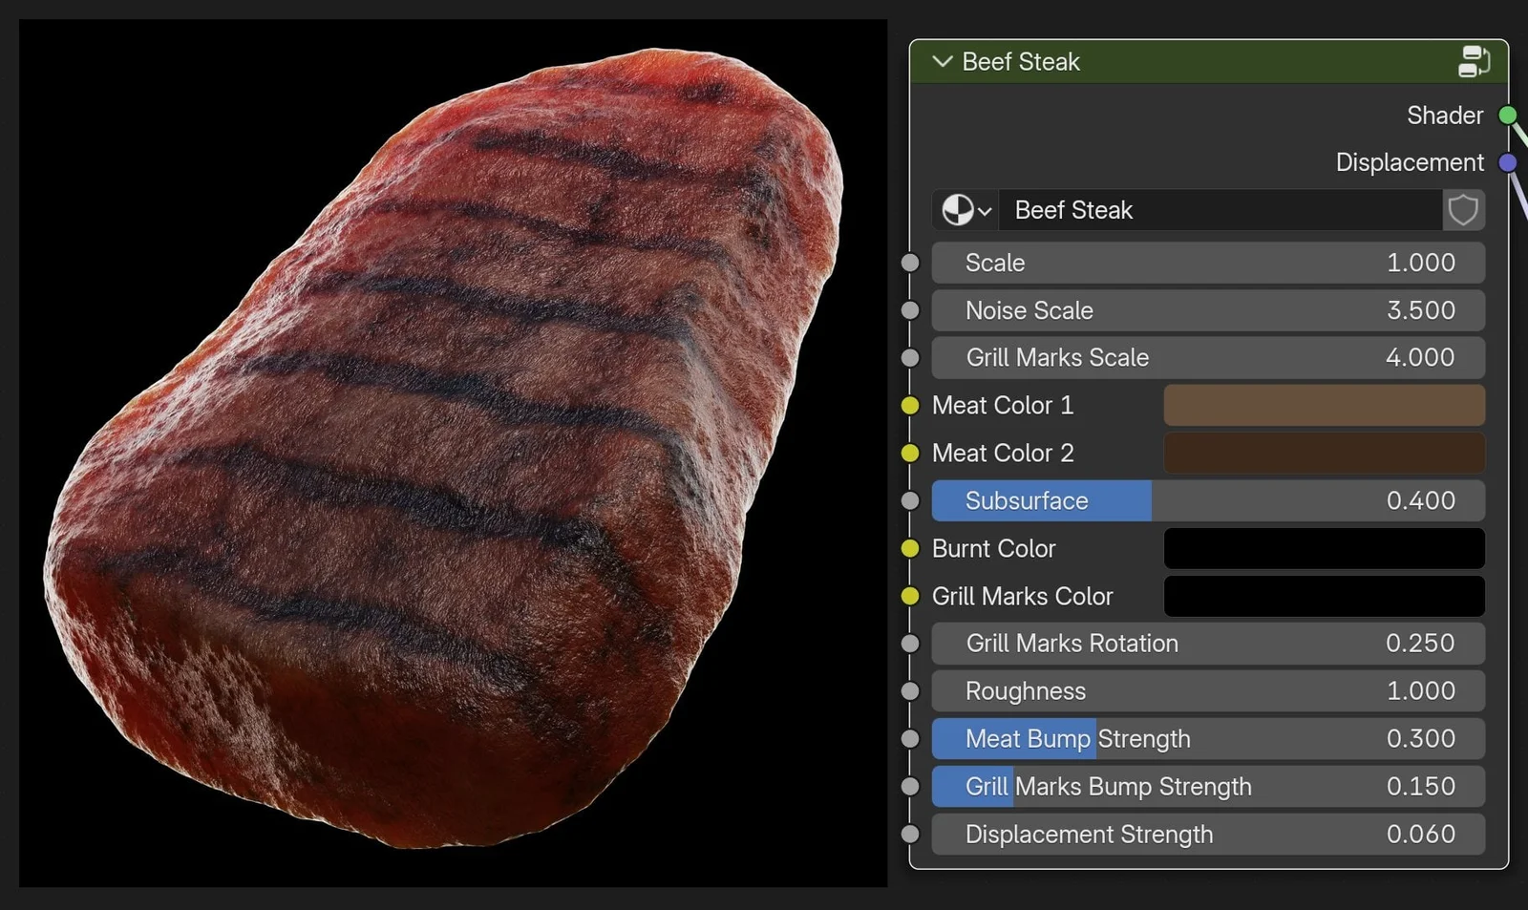Pick a new Meat Color 2
This screenshot has width=1528, height=910.
coord(1324,453)
